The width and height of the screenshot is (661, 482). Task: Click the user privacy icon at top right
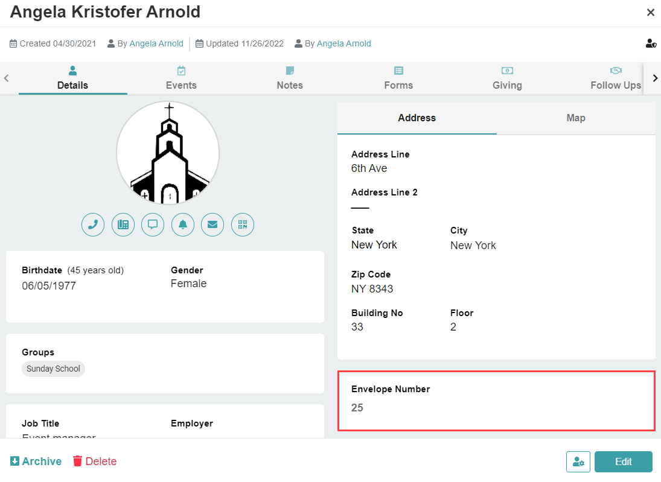tap(651, 43)
